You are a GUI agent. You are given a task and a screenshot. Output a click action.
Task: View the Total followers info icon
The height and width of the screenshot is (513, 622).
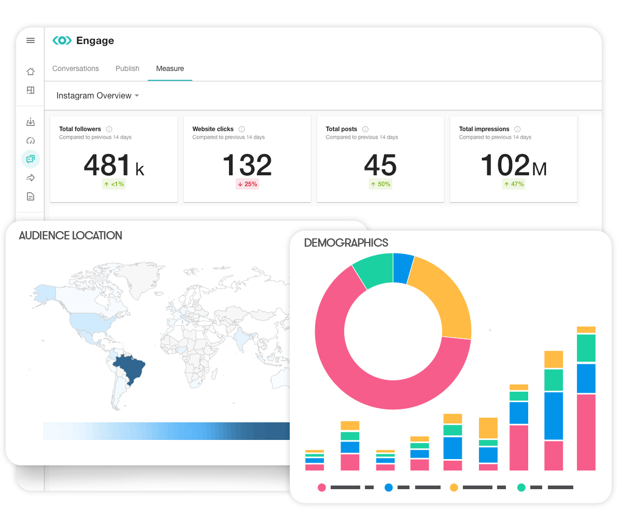pos(108,129)
